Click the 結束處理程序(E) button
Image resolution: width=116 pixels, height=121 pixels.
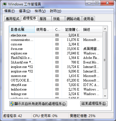tap(94, 104)
